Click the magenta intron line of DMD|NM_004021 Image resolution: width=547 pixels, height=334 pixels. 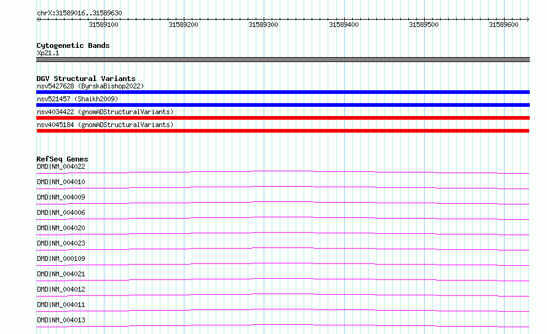283,278
